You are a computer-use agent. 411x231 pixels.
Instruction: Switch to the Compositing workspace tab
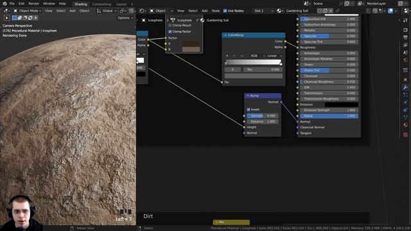[101, 4]
